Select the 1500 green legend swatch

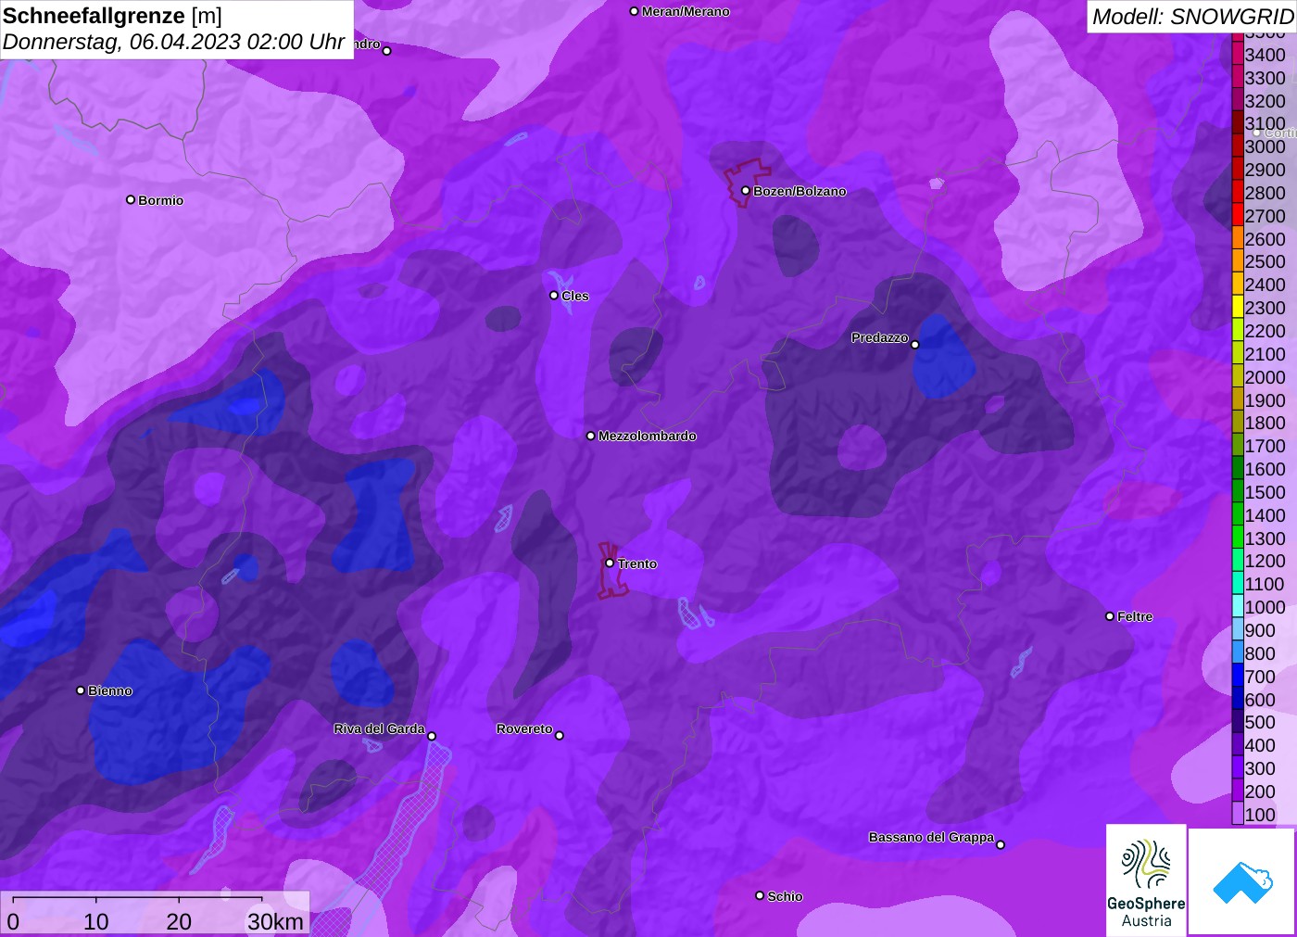(1238, 491)
